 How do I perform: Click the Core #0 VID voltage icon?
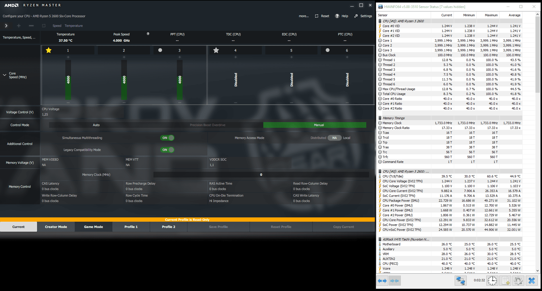point(380,26)
